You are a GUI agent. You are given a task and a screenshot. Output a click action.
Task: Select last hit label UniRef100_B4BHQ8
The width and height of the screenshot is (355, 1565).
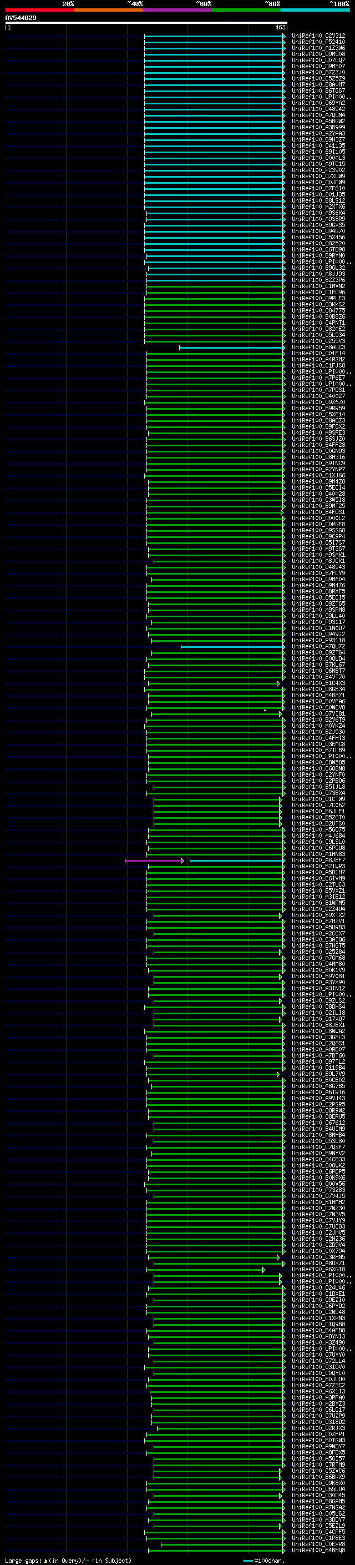[x=318, y=1550]
